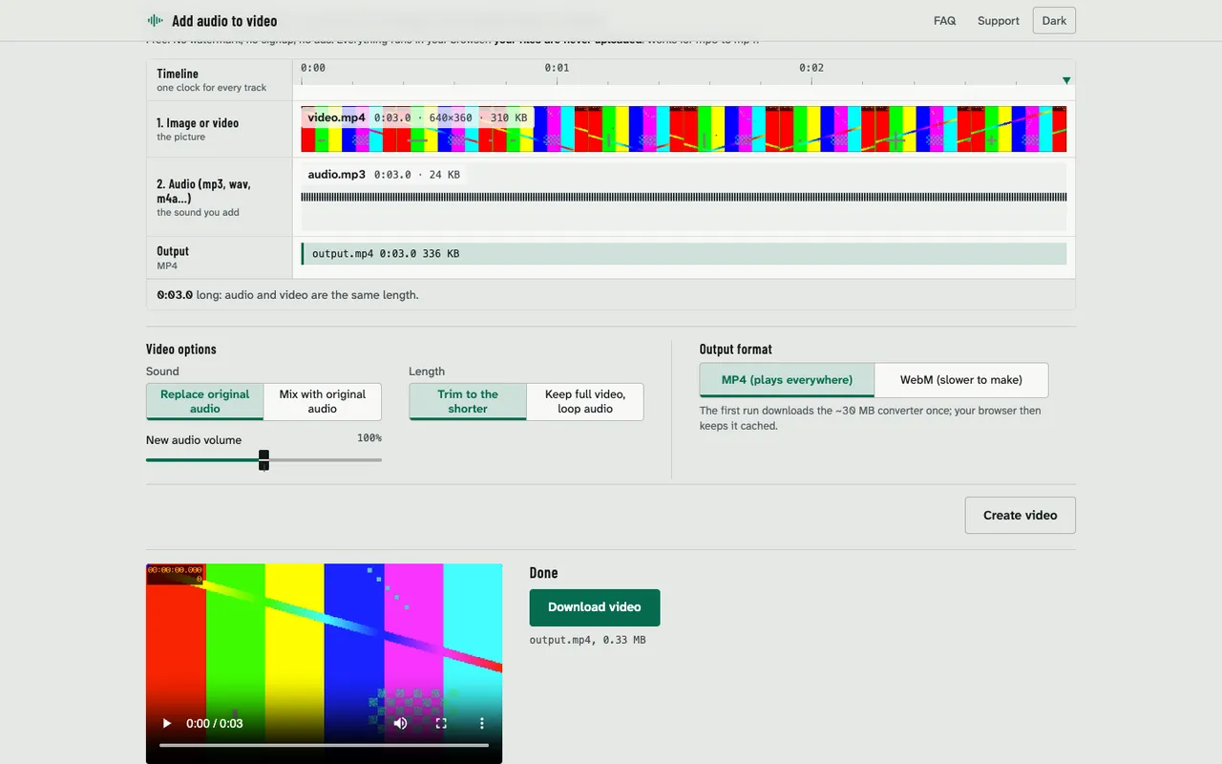
Task: Open fullscreen for the video preview
Action: tap(441, 724)
